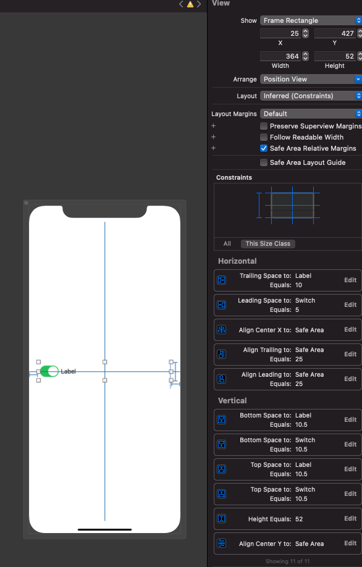
Task: Edit the Leading Space to Switch constraint
Action: [x=350, y=305]
